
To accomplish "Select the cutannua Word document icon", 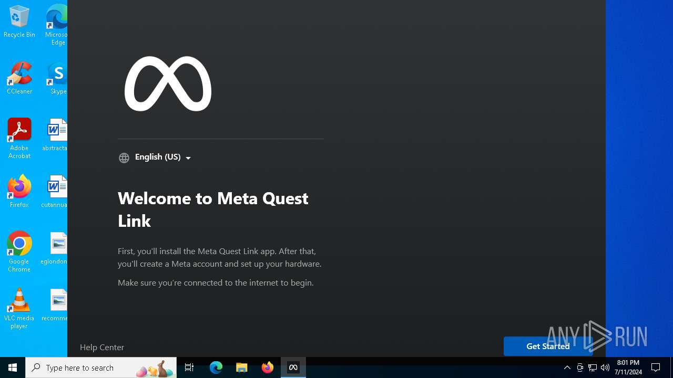I will click(x=55, y=192).
